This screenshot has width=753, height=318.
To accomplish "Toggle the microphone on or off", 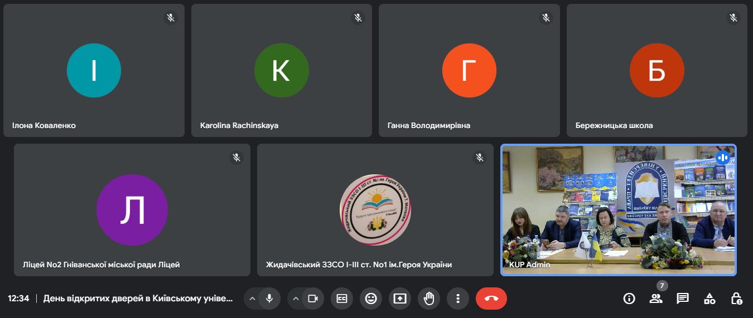I will tap(269, 299).
